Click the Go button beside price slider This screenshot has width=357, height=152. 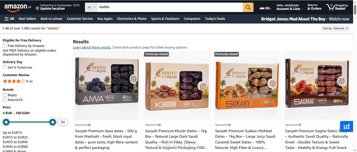coord(63,122)
